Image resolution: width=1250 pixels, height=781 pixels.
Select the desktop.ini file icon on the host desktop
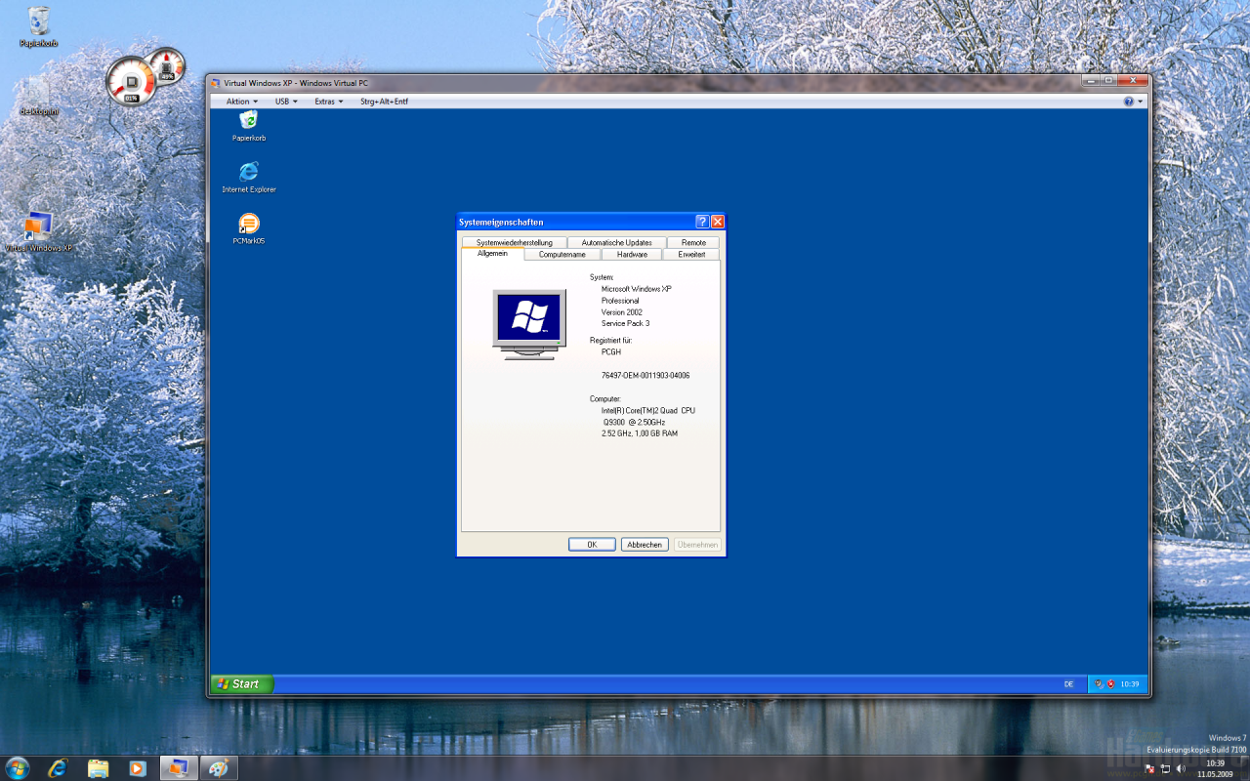click(x=39, y=98)
